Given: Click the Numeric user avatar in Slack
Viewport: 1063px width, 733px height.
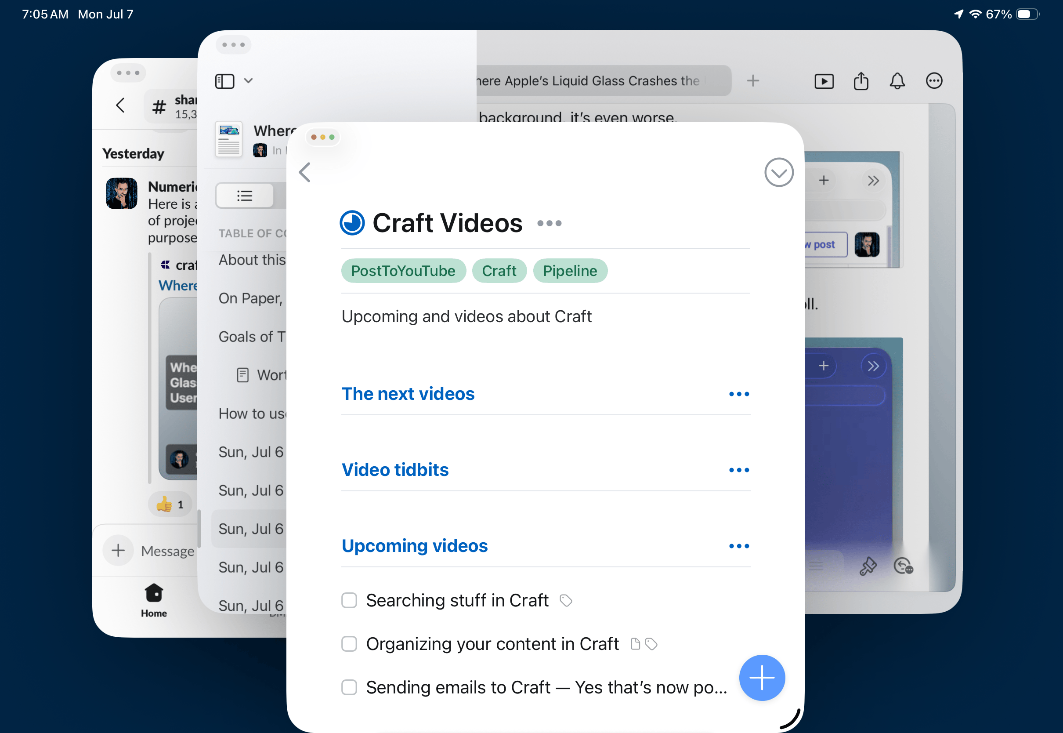Looking at the screenshot, I should pos(121,193).
